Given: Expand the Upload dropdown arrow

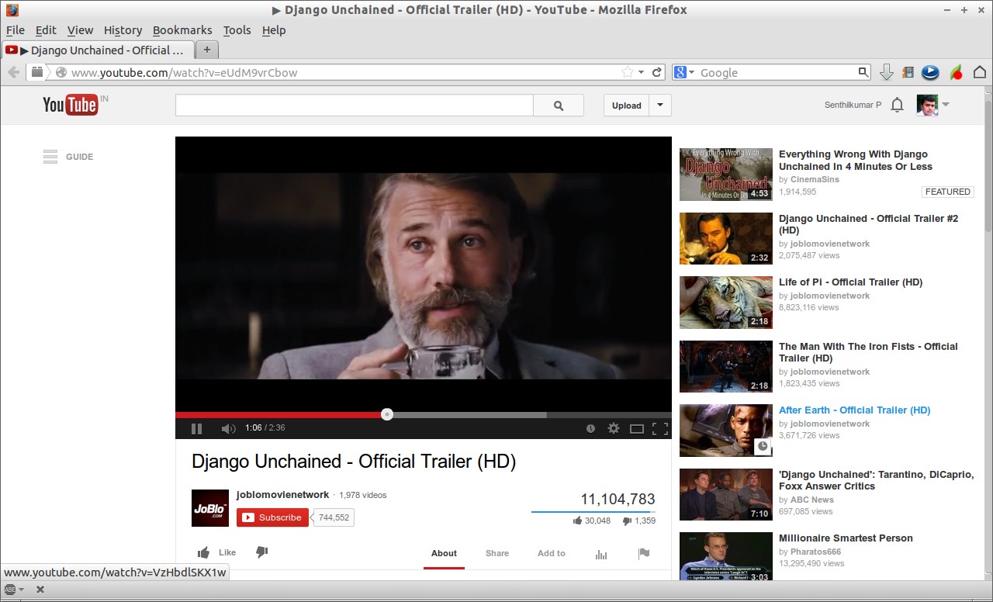Looking at the screenshot, I should point(660,106).
